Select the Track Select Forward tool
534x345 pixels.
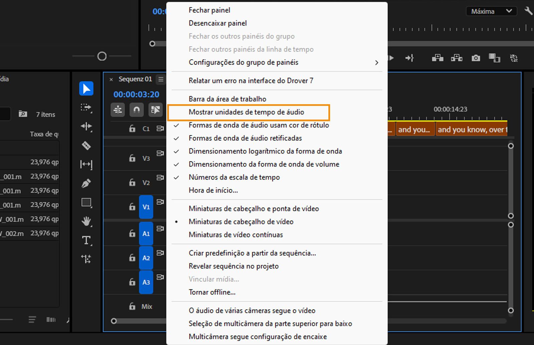pyautogui.click(x=86, y=108)
